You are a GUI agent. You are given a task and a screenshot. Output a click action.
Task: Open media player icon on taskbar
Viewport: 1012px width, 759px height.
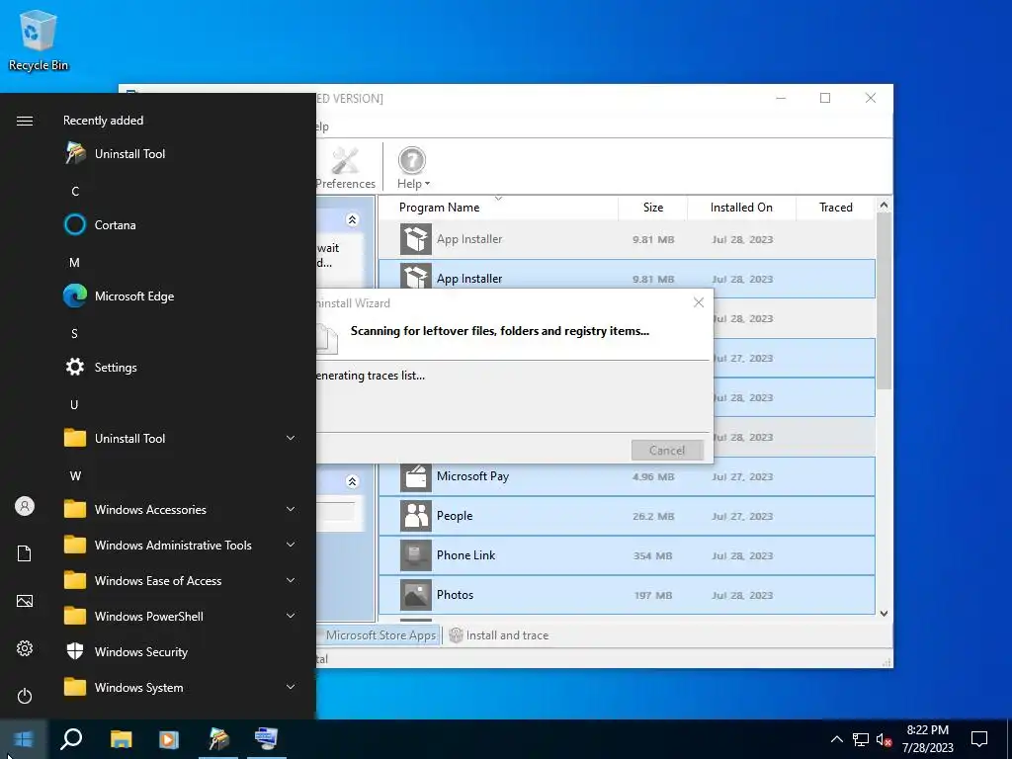point(168,739)
